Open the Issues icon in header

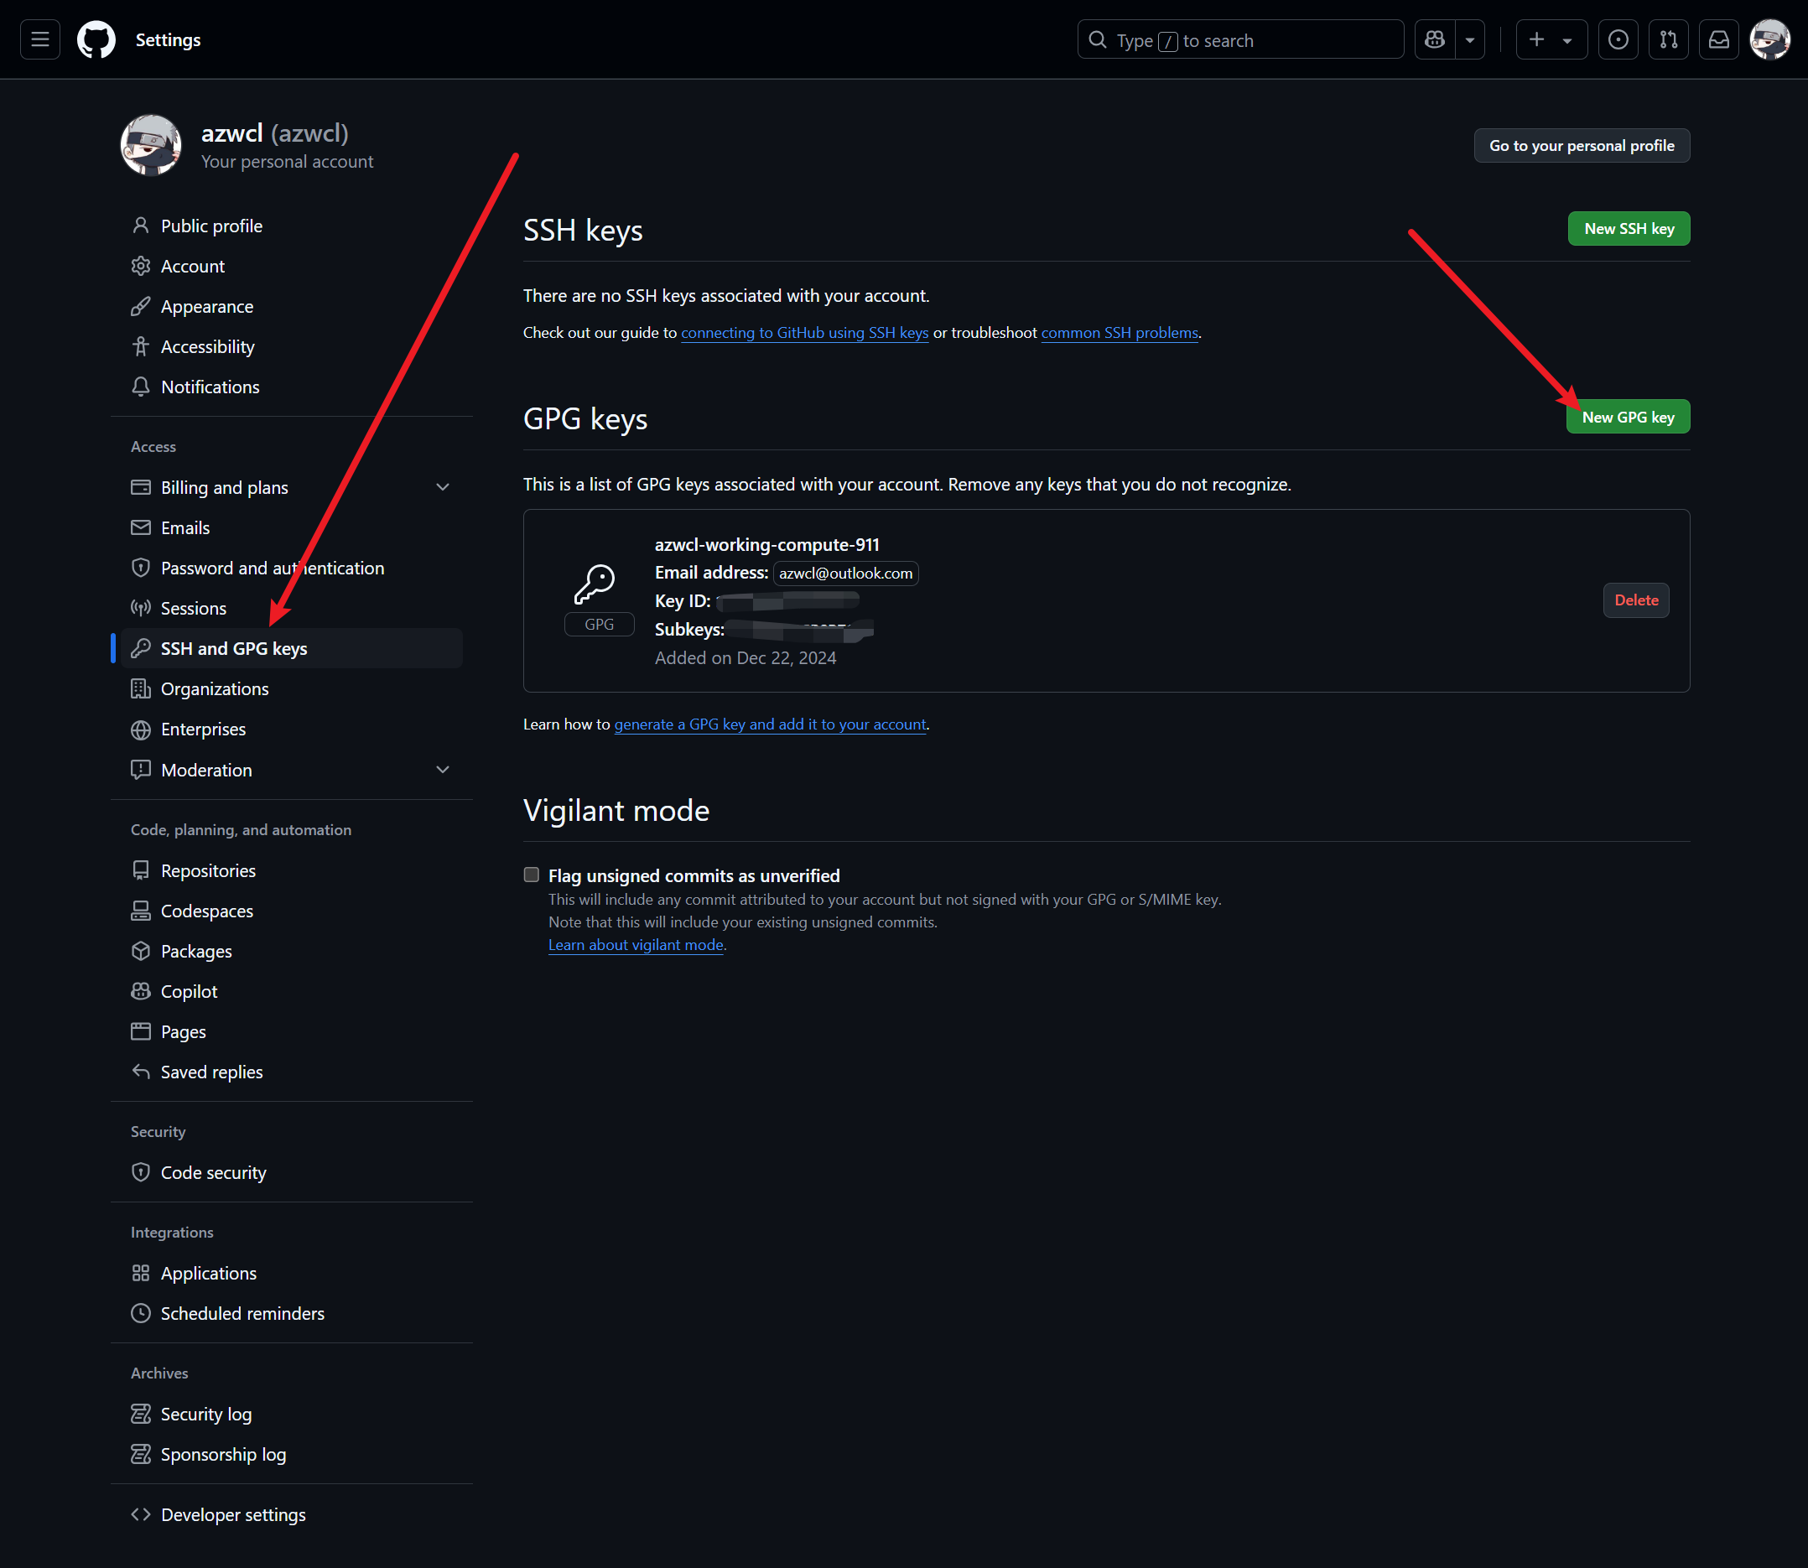click(1618, 39)
